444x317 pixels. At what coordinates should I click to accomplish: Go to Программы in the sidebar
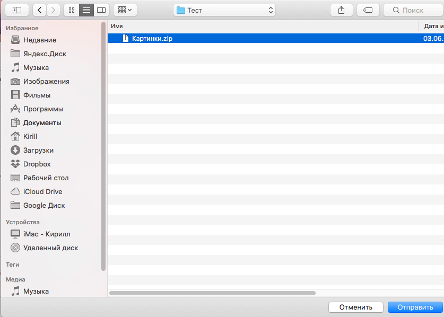tap(43, 109)
